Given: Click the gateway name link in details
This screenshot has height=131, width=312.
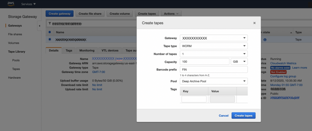Looking at the screenshot, I should click(114, 59).
